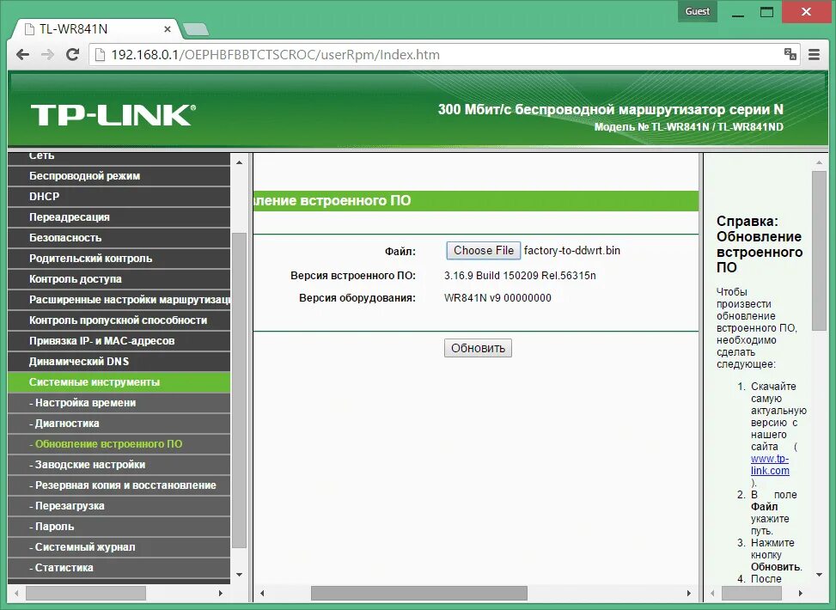
Task: Select Обновление встроенного ПО submenu
Action: [119, 443]
